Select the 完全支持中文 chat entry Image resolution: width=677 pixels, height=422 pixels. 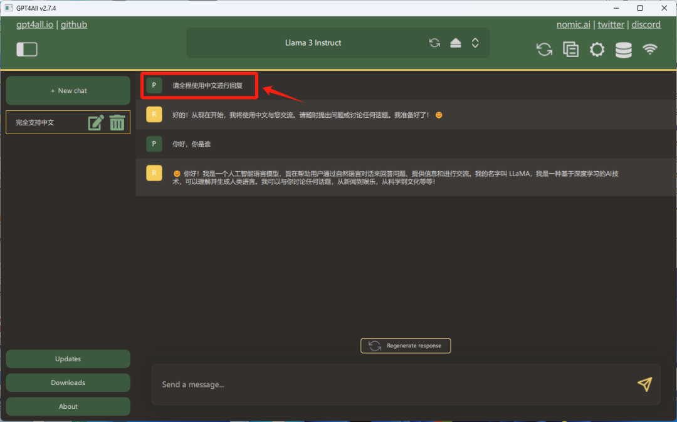pyautogui.click(x=68, y=123)
